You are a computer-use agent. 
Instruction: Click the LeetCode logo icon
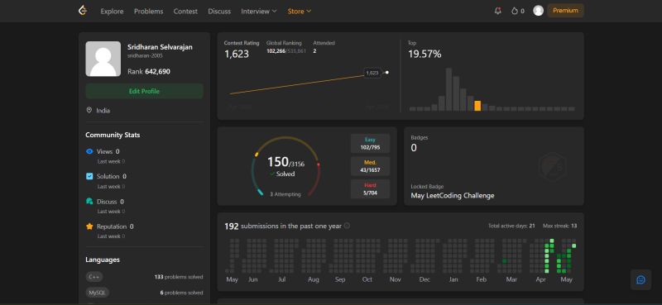coord(83,11)
